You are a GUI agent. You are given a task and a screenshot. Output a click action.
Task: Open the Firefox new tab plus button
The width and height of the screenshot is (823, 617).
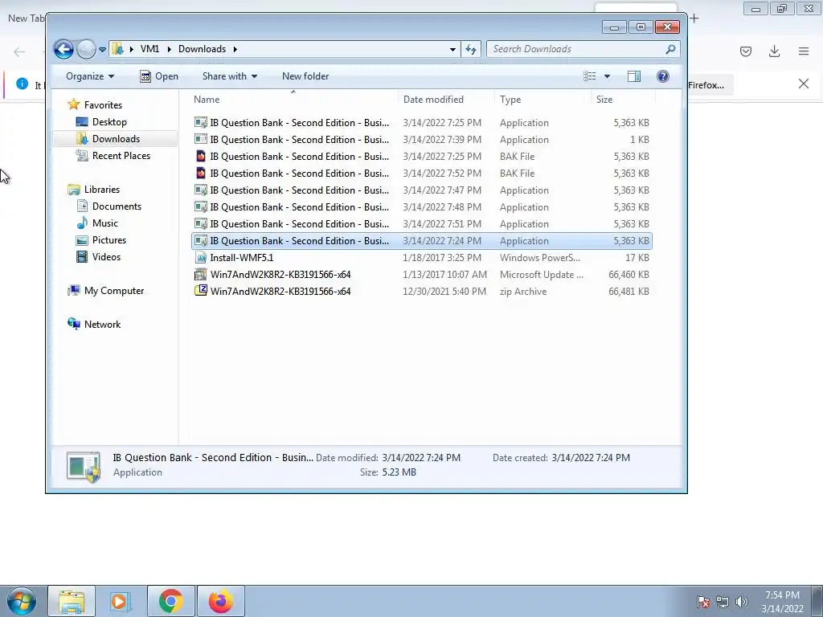(694, 18)
